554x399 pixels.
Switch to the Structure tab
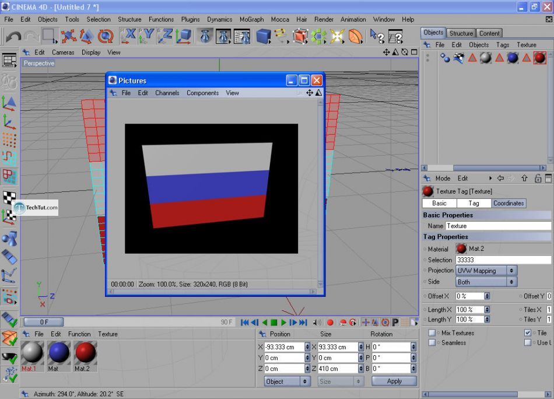(x=461, y=33)
